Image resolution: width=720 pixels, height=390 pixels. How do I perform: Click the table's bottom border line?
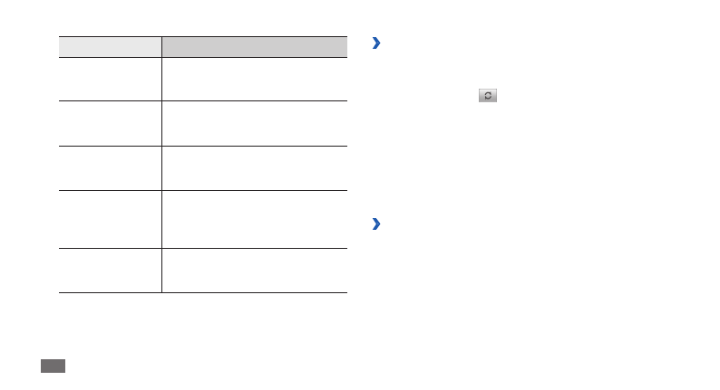pos(202,292)
